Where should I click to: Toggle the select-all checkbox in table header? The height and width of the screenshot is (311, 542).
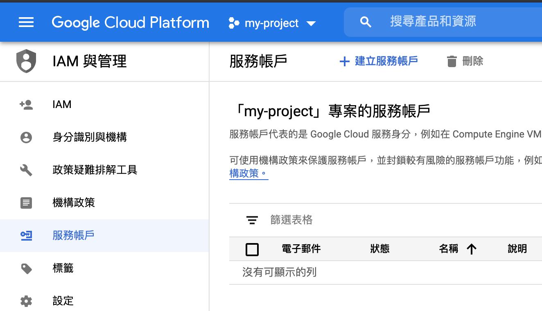click(252, 249)
